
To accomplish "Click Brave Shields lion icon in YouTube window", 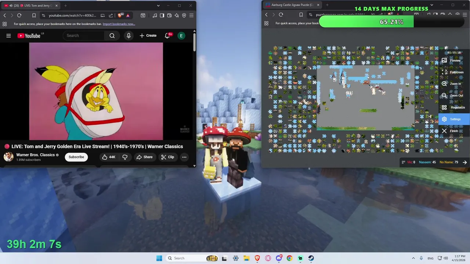I will [120, 15].
